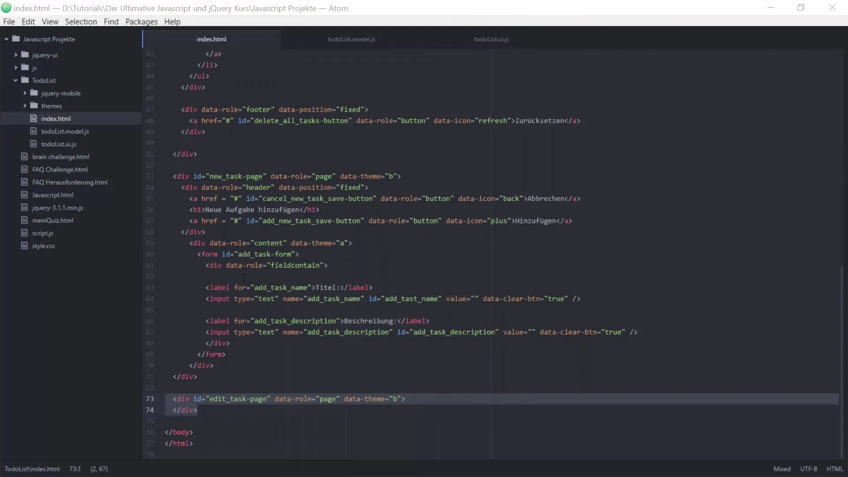Click the brain challenge.html file icon
Screen dimensions: 848x477
[24, 157]
